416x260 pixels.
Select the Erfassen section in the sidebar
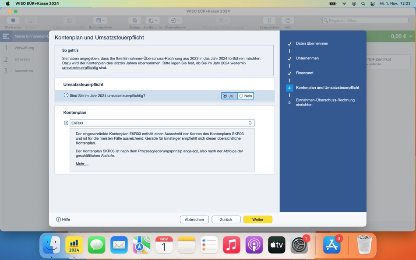(21, 60)
